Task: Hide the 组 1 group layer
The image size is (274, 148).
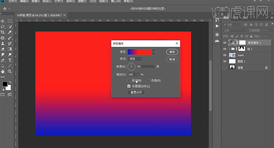Action: coord(225,49)
